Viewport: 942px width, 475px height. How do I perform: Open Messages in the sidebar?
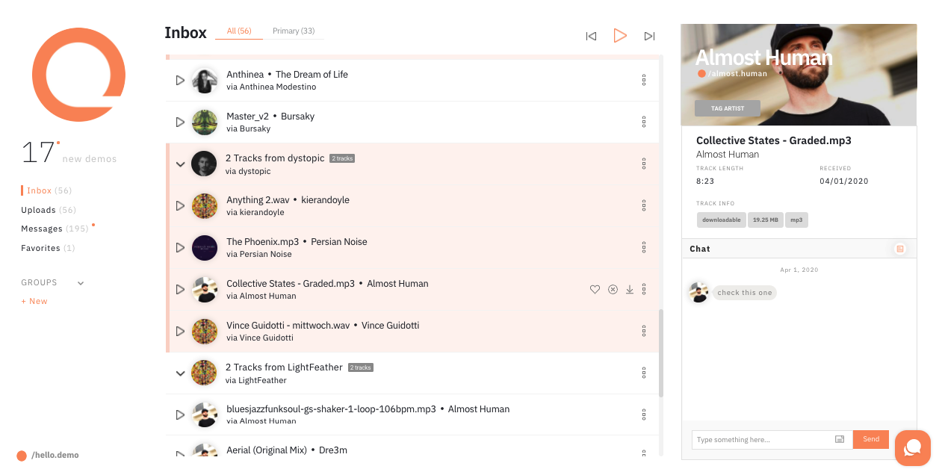[x=55, y=229]
